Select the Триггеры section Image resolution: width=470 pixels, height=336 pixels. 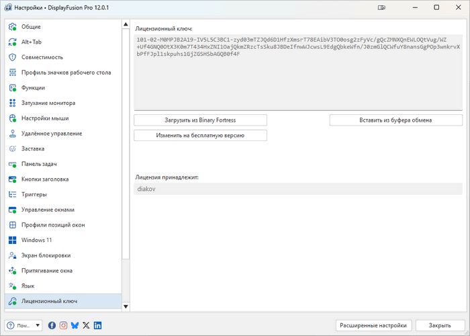[34, 194]
